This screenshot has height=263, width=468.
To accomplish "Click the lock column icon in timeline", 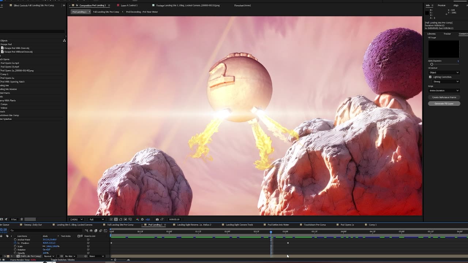I will point(1,236).
